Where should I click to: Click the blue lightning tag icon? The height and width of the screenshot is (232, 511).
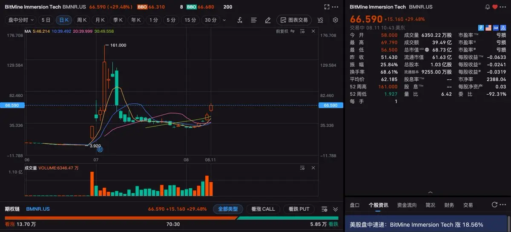(x=482, y=28)
